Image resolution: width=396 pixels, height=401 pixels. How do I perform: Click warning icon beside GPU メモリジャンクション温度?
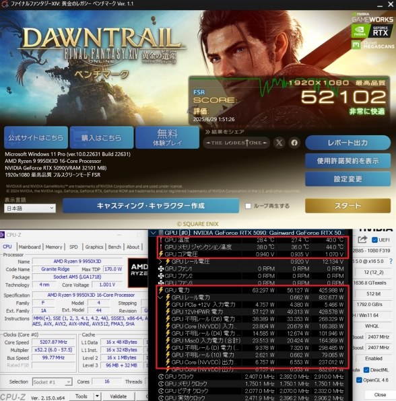(161, 247)
